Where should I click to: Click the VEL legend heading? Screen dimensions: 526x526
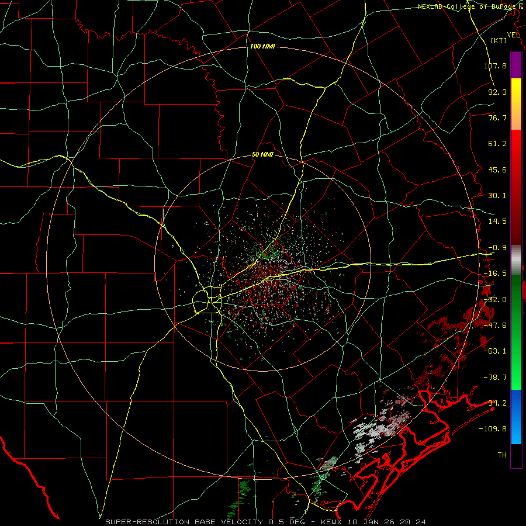click(513, 35)
